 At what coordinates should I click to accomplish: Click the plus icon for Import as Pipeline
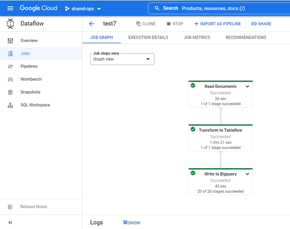196,24
